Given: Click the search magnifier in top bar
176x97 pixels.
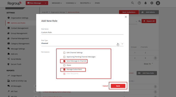Looking at the screenshot, I should (x=133, y=3).
